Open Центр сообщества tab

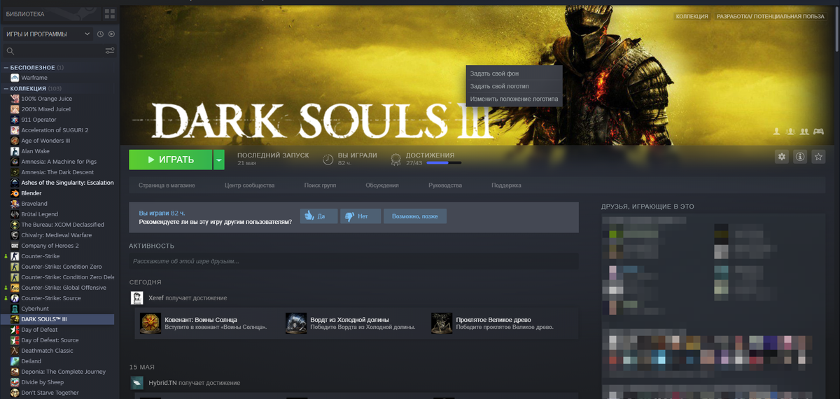click(250, 185)
